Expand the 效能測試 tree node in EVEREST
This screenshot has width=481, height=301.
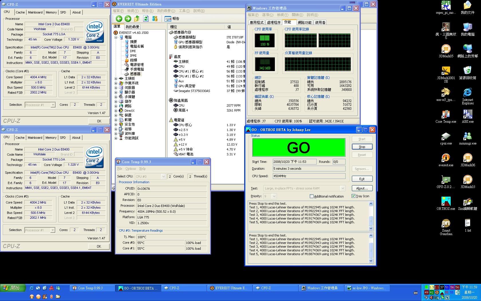[x=116, y=138]
